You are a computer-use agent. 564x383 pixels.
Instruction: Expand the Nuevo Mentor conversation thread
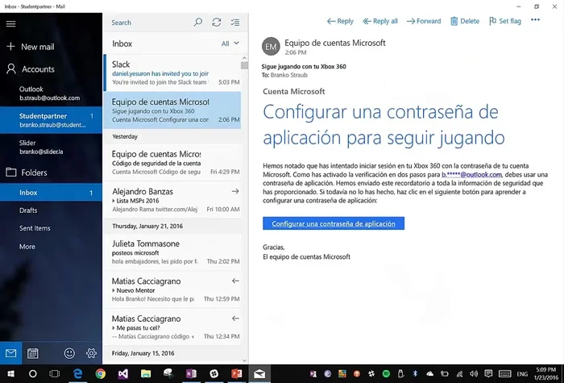114,290
